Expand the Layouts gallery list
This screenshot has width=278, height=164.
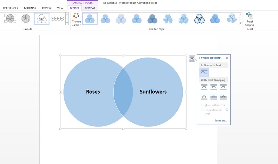click(x=67, y=23)
